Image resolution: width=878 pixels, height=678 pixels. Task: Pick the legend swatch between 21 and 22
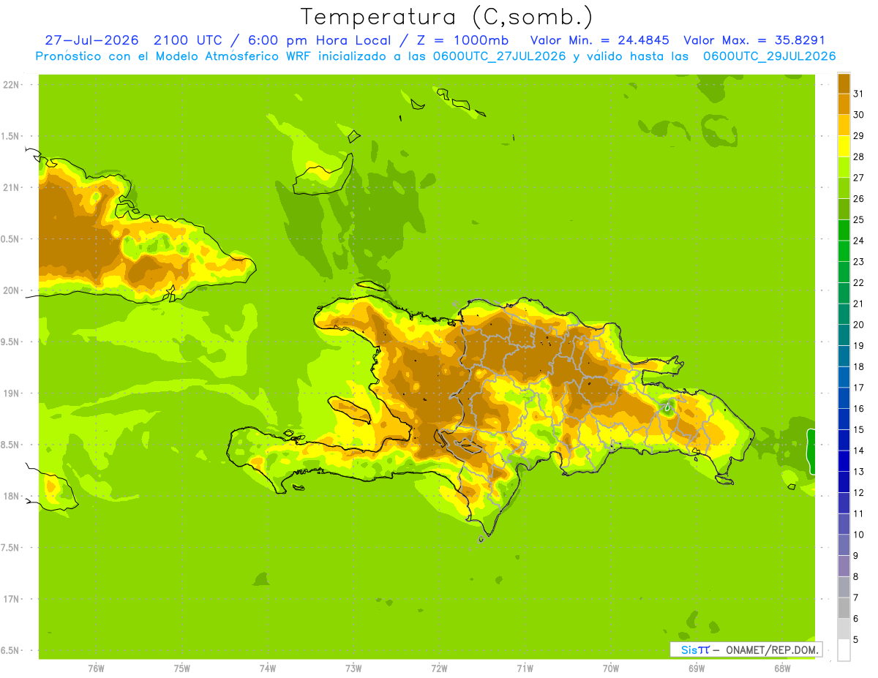[x=844, y=293]
